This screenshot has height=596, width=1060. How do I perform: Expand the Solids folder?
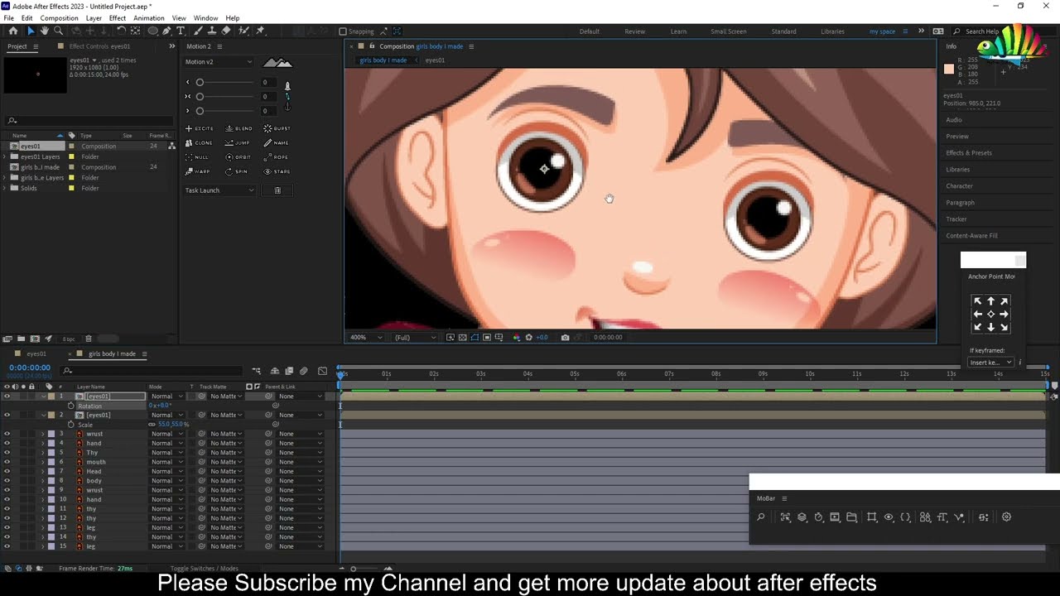(5, 188)
